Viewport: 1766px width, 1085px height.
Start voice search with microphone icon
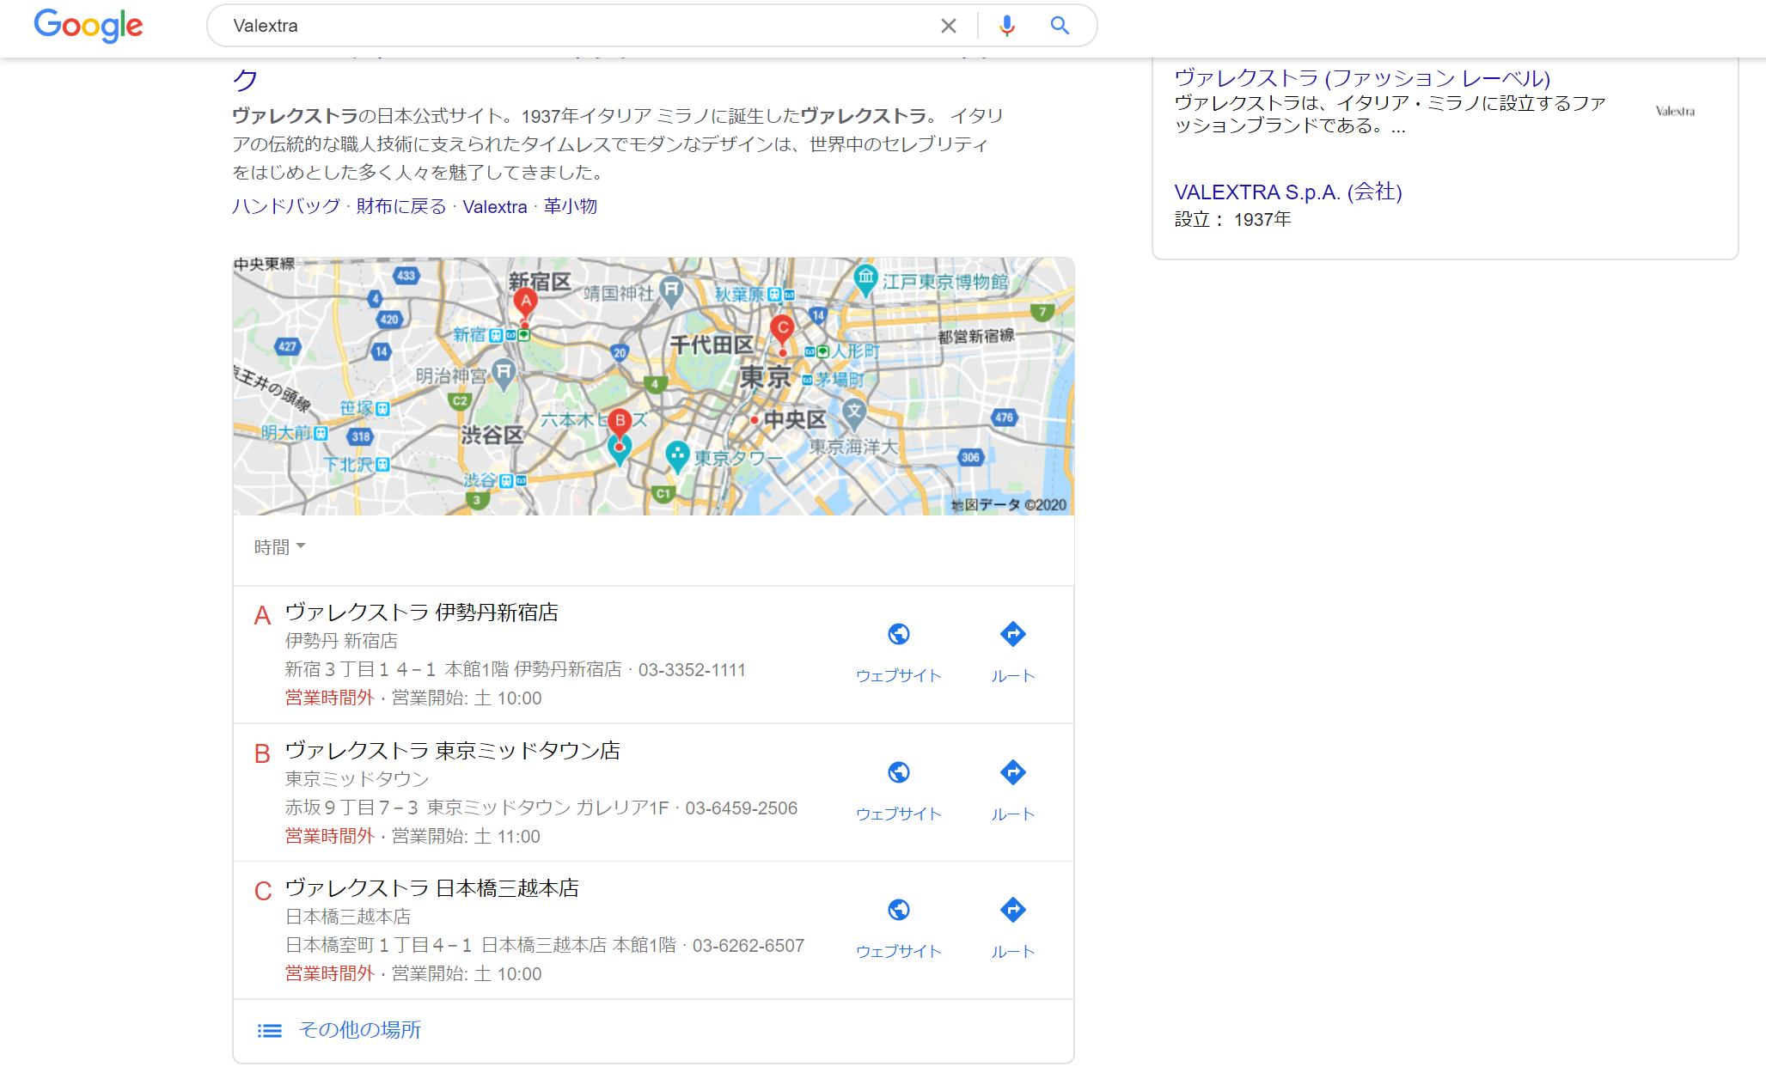pos(1007,26)
